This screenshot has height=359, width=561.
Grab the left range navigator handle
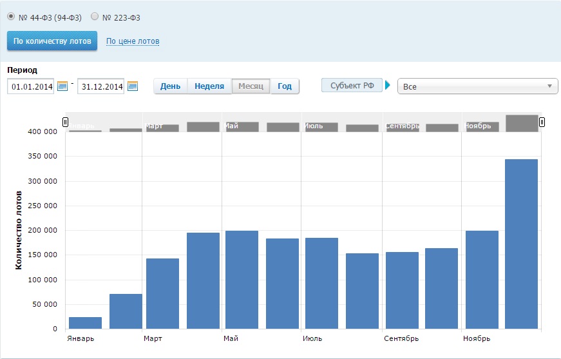(x=65, y=122)
